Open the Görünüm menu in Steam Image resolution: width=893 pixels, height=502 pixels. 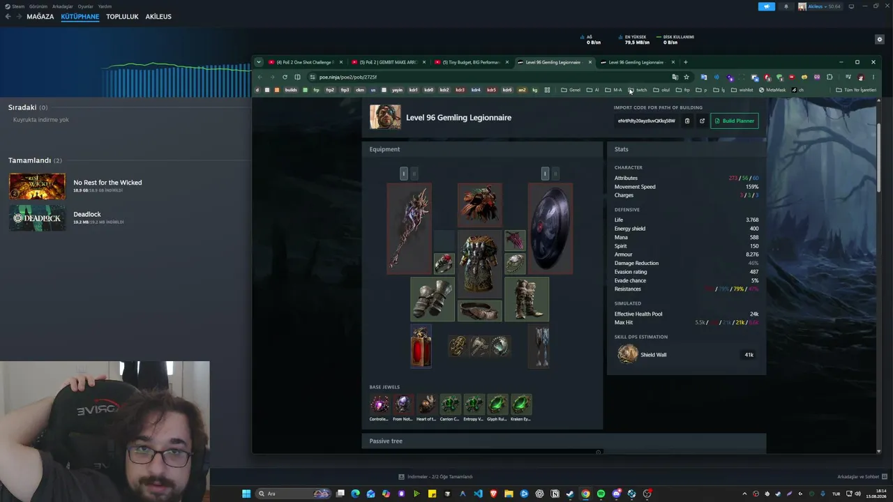tap(38, 6)
